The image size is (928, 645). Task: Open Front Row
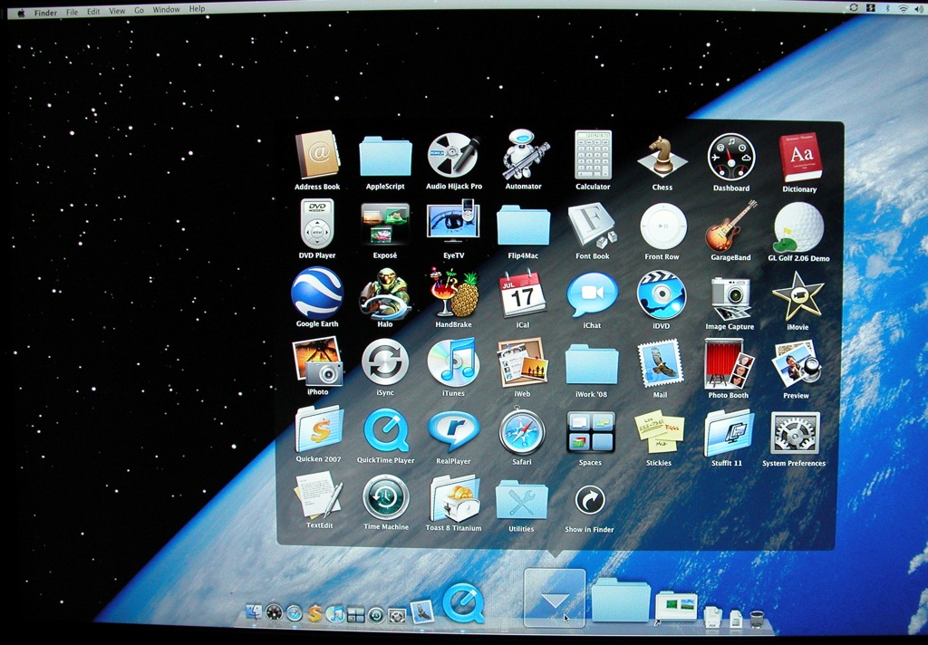pos(662,227)
